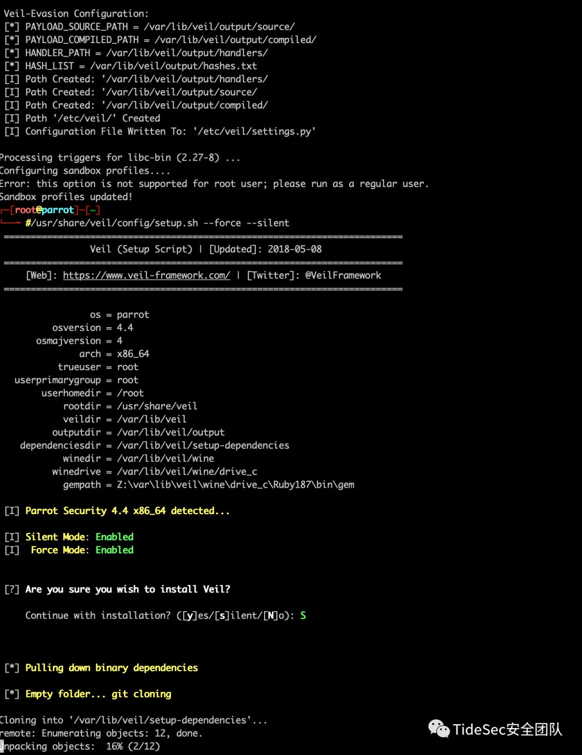Click the root@parrot shell prompt
This screenshot has width=582, height=755.
(51, 210)
